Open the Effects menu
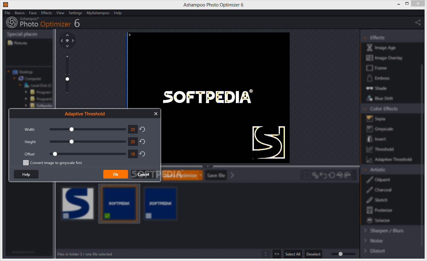The width and height of the screenshot is (427, 261). 47,13
